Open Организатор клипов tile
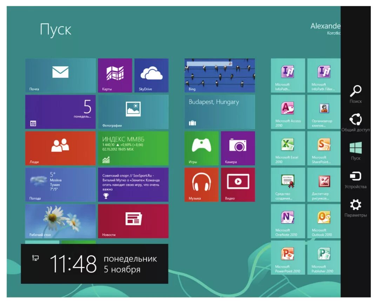Image resolution: width=376 pixels, height=301 pixels. click(x=324, y=112)
